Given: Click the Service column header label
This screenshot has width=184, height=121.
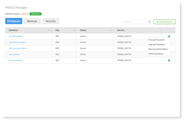Looking at the screenshot, I should pyautogui.click(x=121, y=30).
